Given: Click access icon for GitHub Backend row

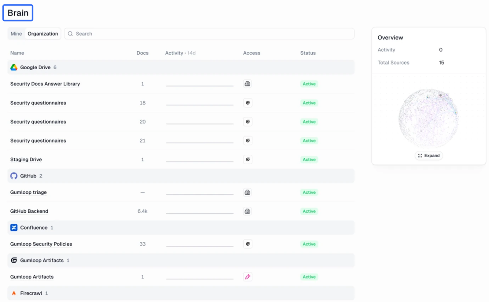Looking at the screenshot, I should [x=248, y=211].
